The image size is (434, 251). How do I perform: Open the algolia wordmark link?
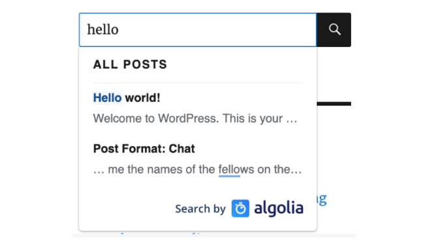click(279, 209)
